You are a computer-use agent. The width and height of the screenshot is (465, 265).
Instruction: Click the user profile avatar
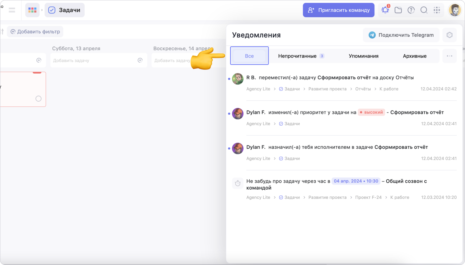(x=454, y=10)
